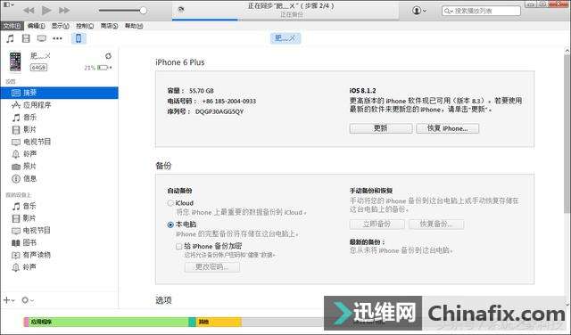Open the top-left window menu dropdown
Image resolution: width=571 pixels, height=335 pixels.
coord(8,4)
